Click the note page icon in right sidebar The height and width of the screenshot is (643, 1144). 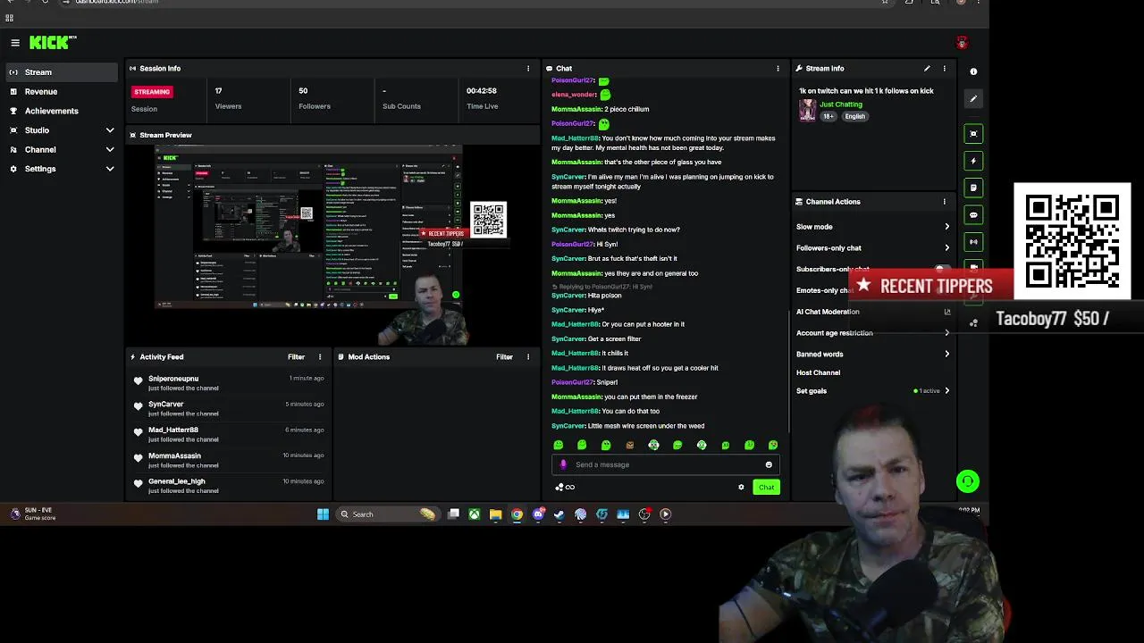973,188
